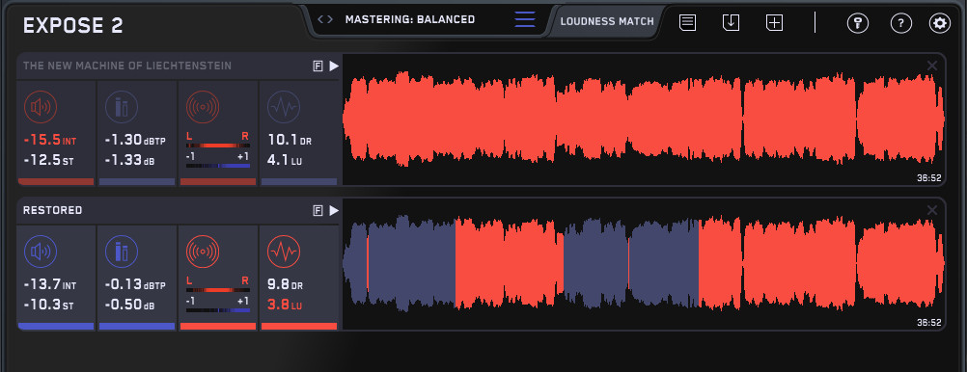The height and width of the screenshot is (372, 967).
Task: Select stereo field icon on Restored track
Action: click(203, 252)
